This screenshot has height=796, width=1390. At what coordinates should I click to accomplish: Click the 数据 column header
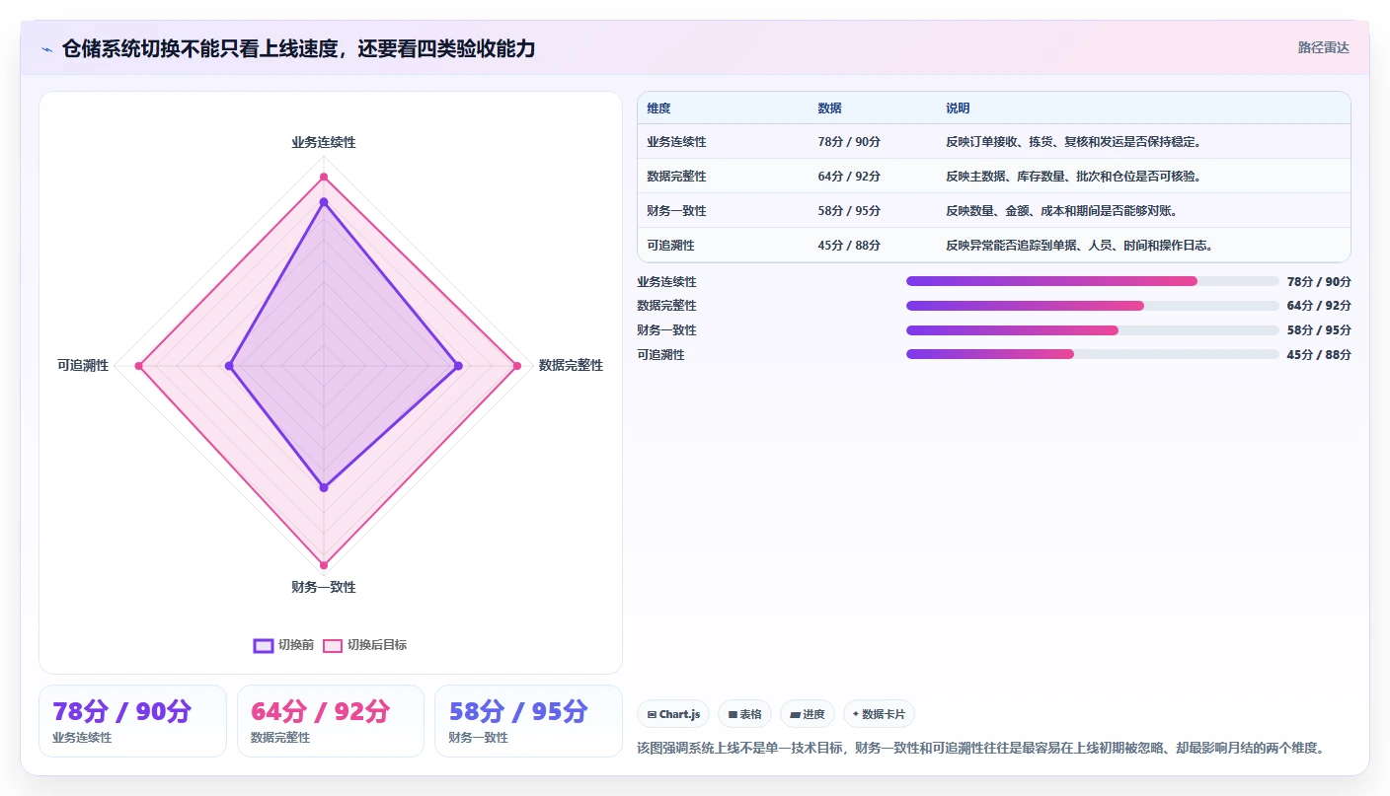tap(829, 109)
